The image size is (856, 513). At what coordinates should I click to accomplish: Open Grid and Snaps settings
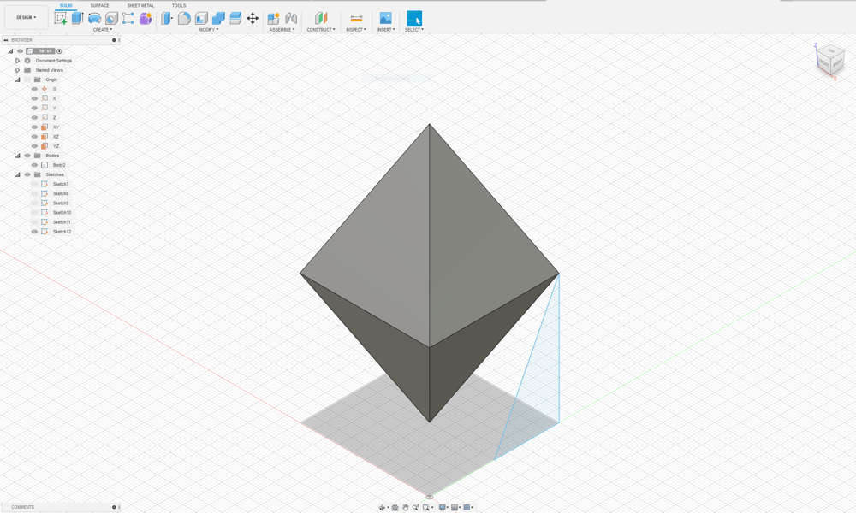455,507
